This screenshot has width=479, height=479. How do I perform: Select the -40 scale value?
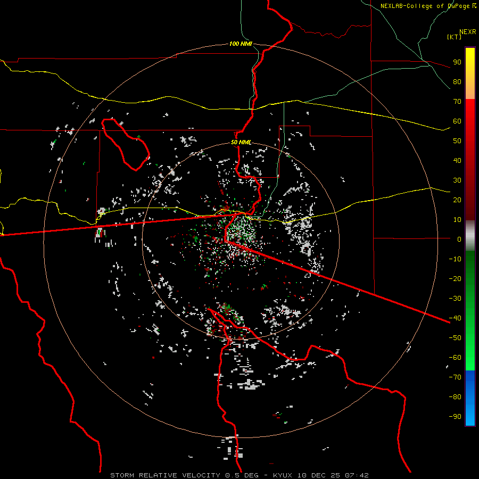click(x=455, y=318)
